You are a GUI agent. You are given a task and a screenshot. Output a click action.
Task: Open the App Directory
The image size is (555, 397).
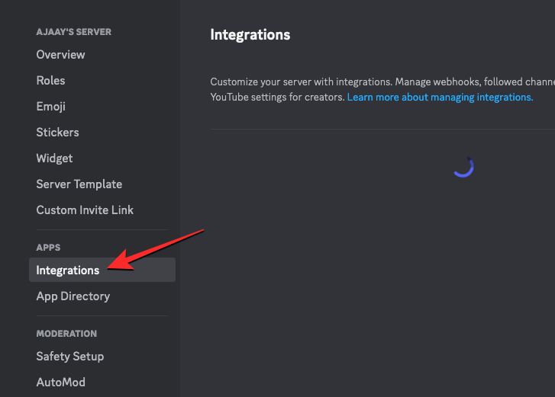[x=73, y=296]
